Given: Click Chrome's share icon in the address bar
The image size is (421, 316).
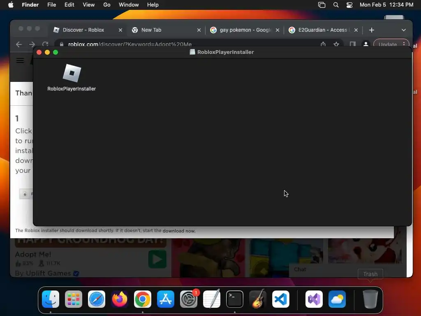Looking at the screenshot, I should (x=323, y=44).
